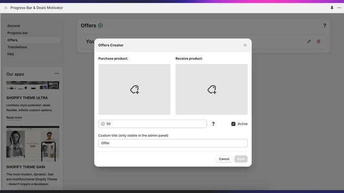This screenshot has width=344, height=193.
Task: Click the Receive product label
Action: pyautogui.click(x=189, y=58)
